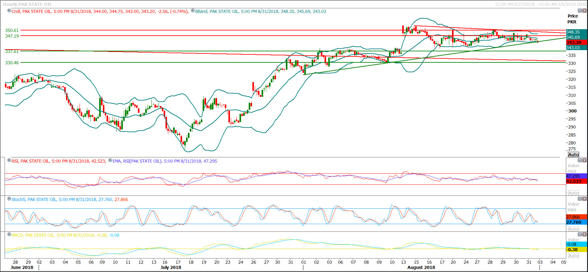Close the price chart pane

[x=585, y=11]
